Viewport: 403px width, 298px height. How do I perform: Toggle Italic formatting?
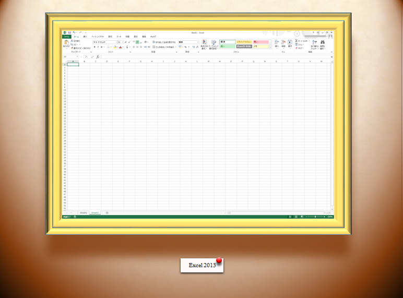98,47
